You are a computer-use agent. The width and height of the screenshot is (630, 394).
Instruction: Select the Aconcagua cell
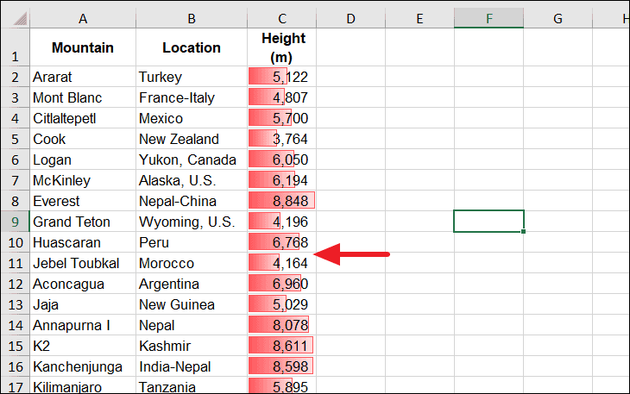point(83,284)
